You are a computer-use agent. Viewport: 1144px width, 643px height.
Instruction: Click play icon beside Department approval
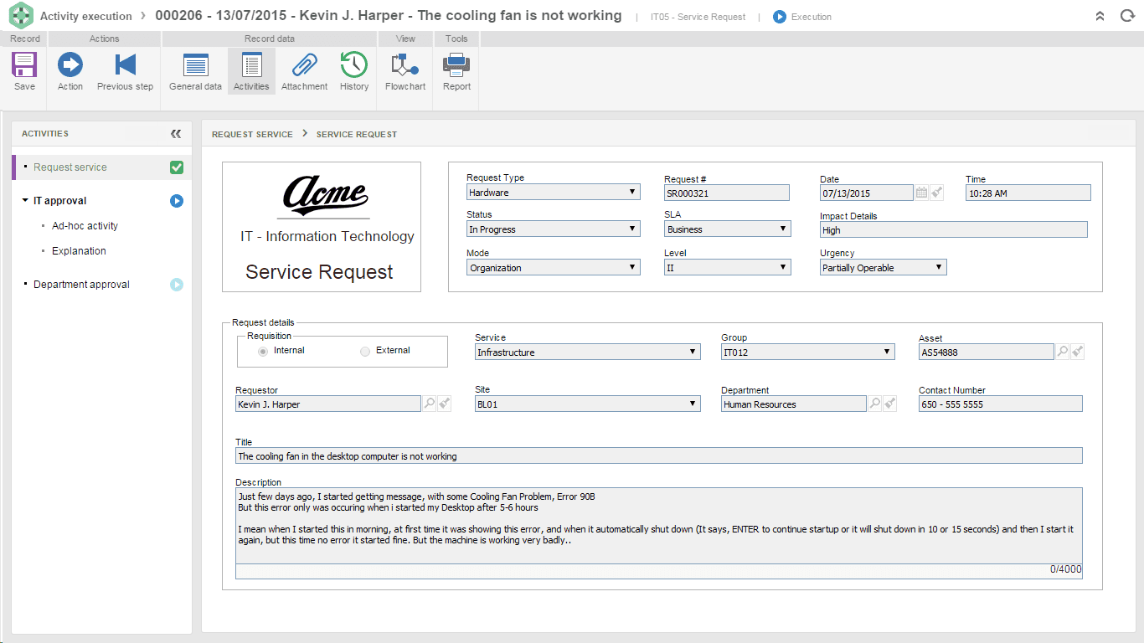click(177, 285)
